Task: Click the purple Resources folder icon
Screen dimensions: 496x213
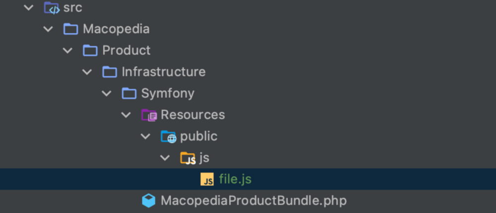Action: [x=149, y=115]
